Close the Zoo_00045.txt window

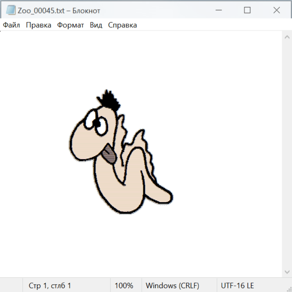click(x=276, y=10)
